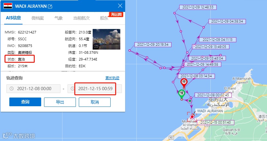Click the Egypt flag icon in header
267x141 pixels.
click(x=8, y=6)
